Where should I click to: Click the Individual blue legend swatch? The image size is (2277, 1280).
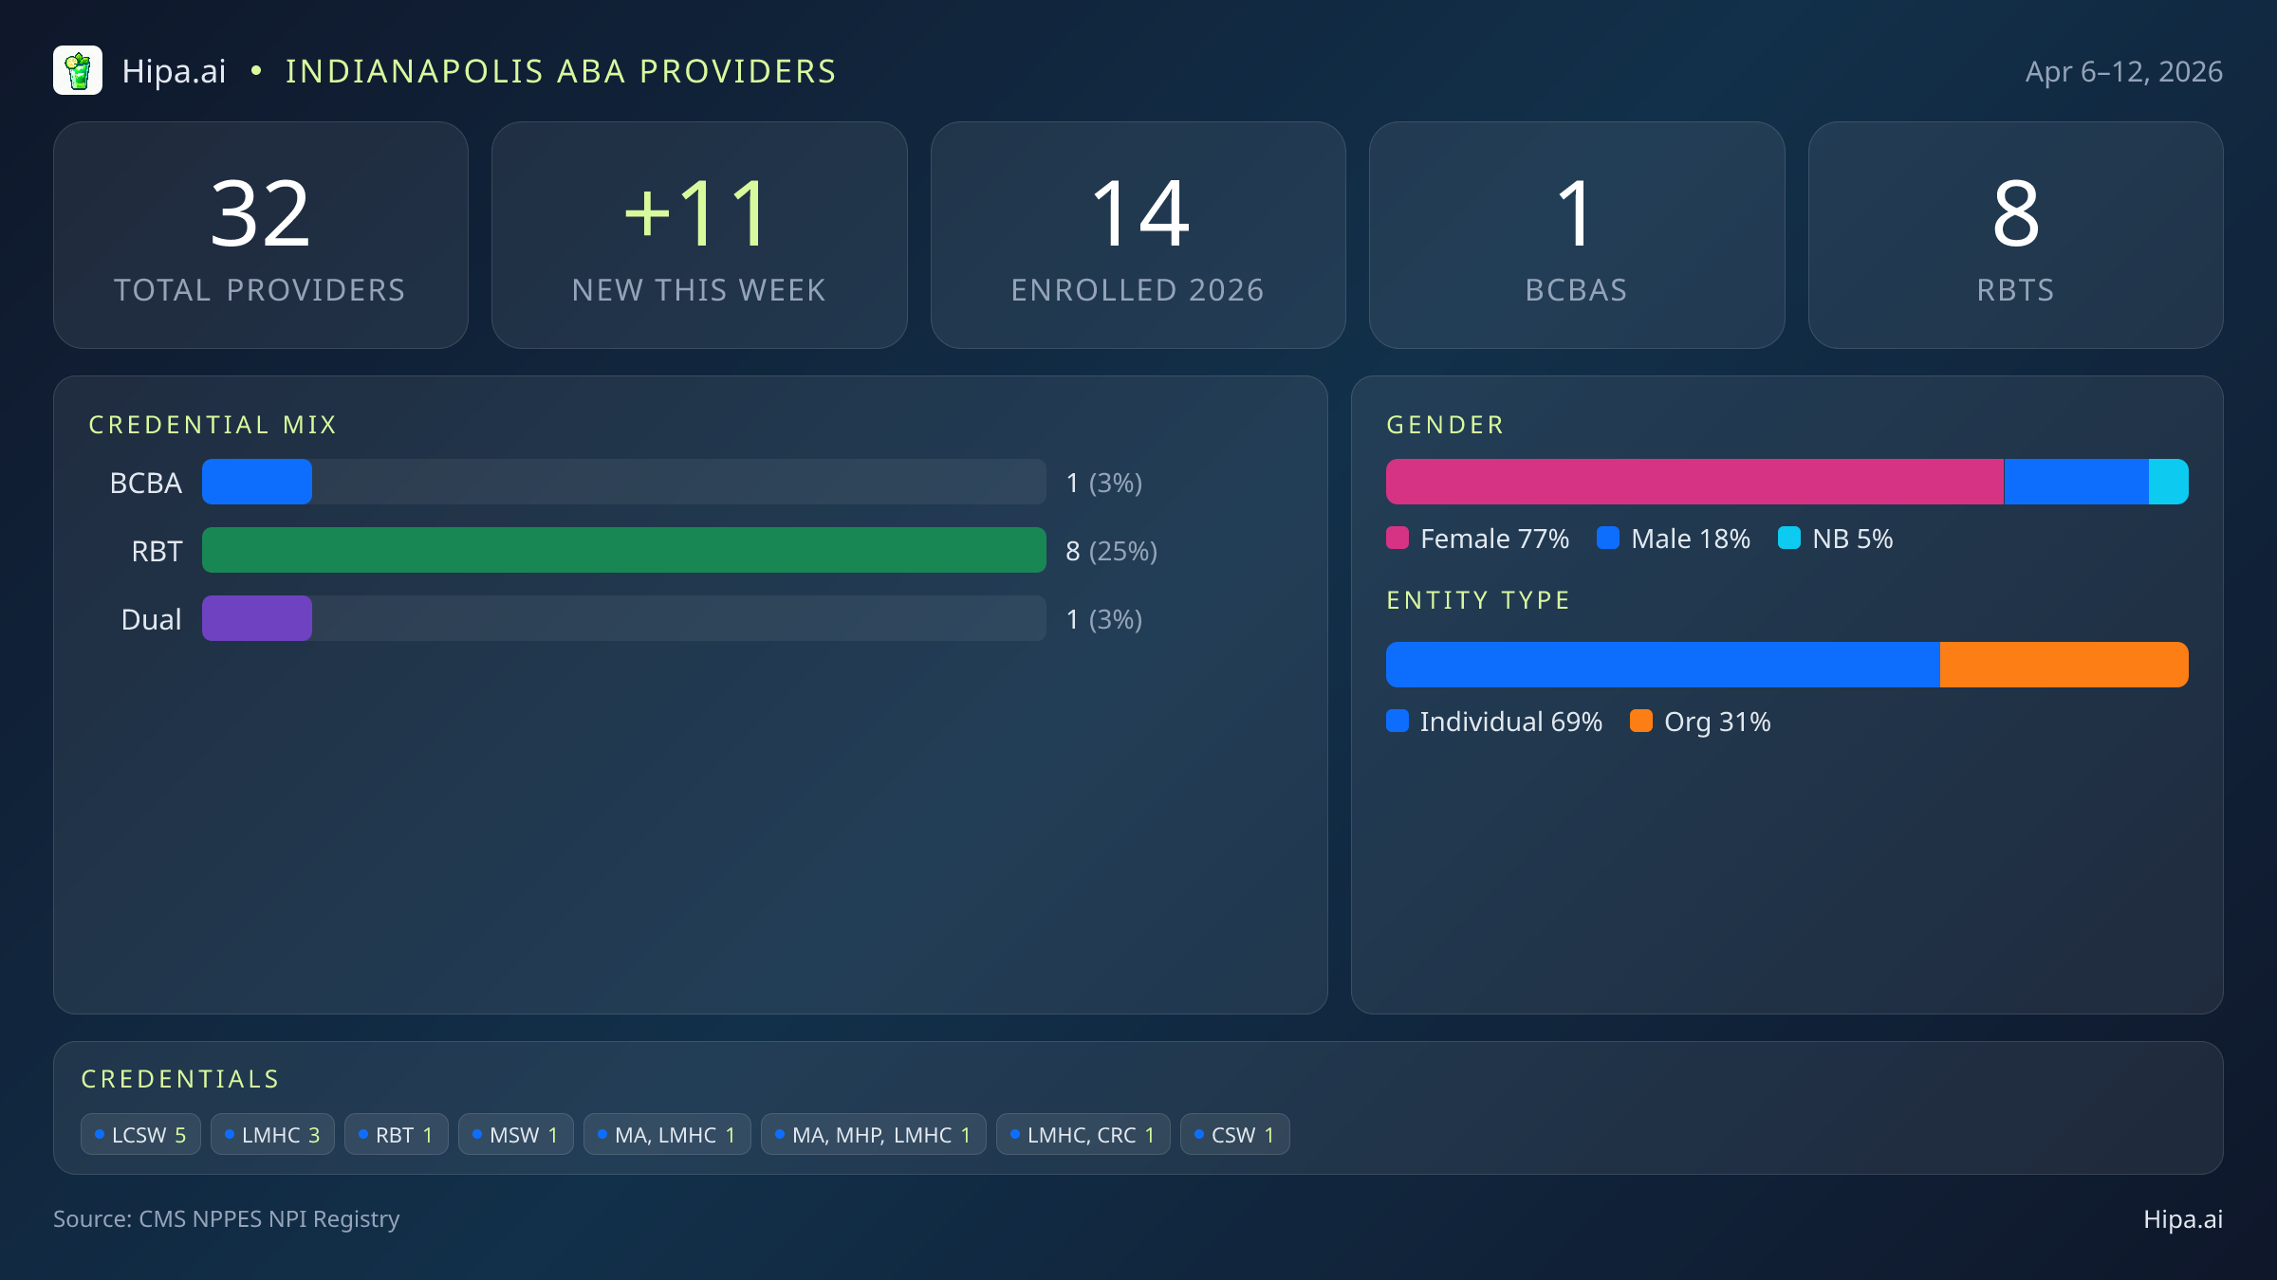(1398, 722)
